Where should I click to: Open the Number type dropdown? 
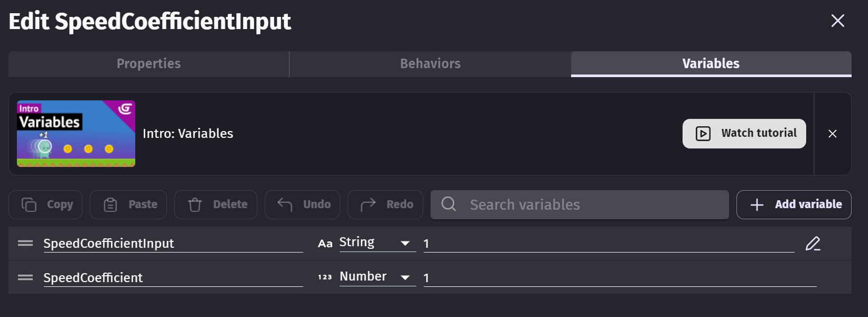tap(377, 277)
